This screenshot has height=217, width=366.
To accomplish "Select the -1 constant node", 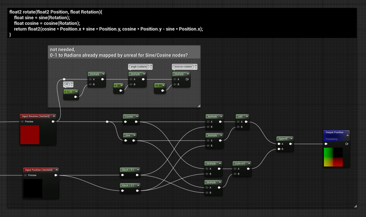I will (x=160, y=85).
